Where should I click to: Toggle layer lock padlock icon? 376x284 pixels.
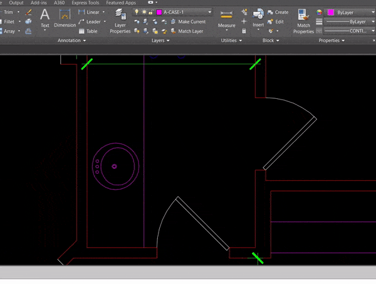pos(150,12)
